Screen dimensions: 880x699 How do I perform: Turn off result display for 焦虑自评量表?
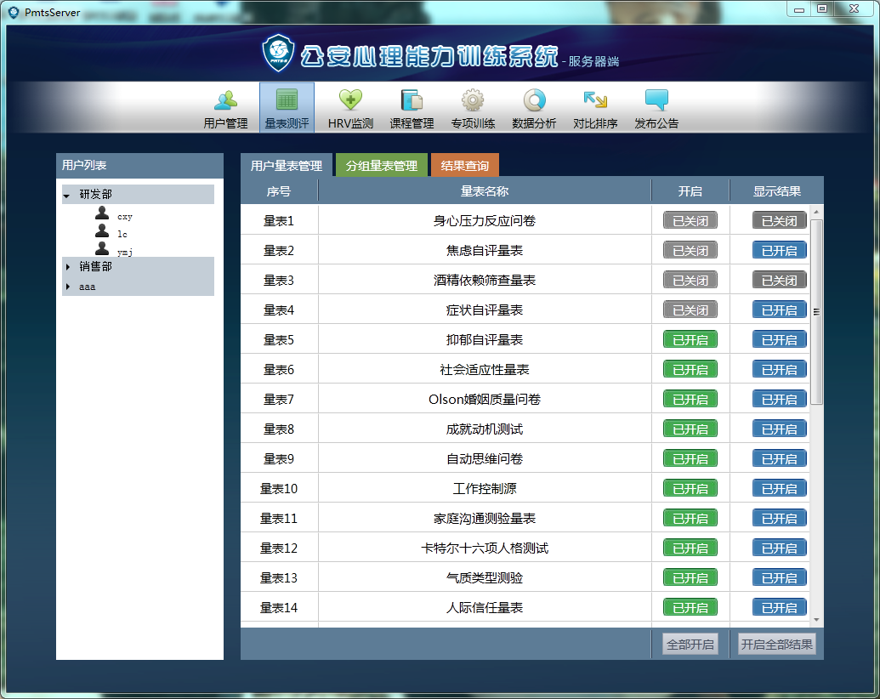pos(779,249)
